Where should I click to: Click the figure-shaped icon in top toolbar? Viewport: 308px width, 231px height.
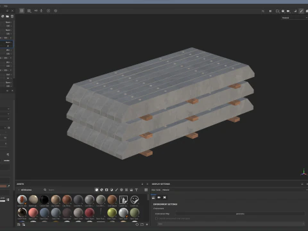point(42,11)
